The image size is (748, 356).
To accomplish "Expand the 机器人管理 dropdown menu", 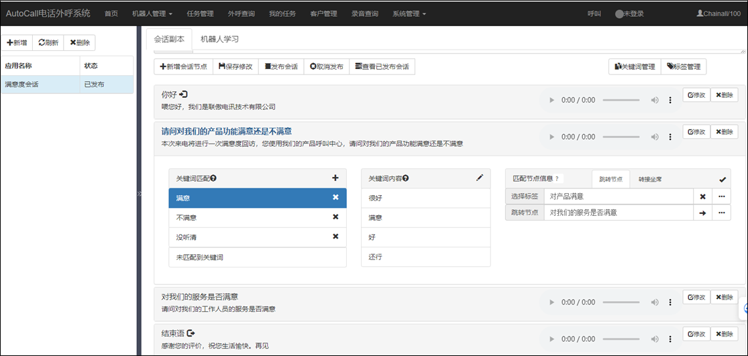I will coord(152,13).
